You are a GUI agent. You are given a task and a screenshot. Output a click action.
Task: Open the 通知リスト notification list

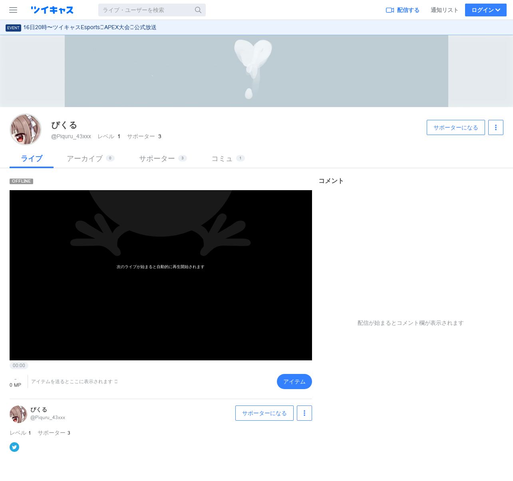pyautogui.click(x=444, y=10)
